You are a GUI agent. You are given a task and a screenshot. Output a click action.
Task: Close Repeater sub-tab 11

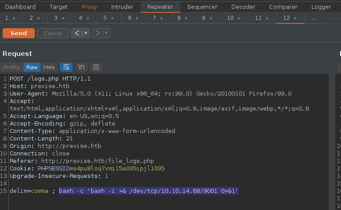pos(267,18)
